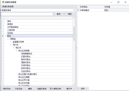Select the 坡向 row

click(x=40, y=21)
